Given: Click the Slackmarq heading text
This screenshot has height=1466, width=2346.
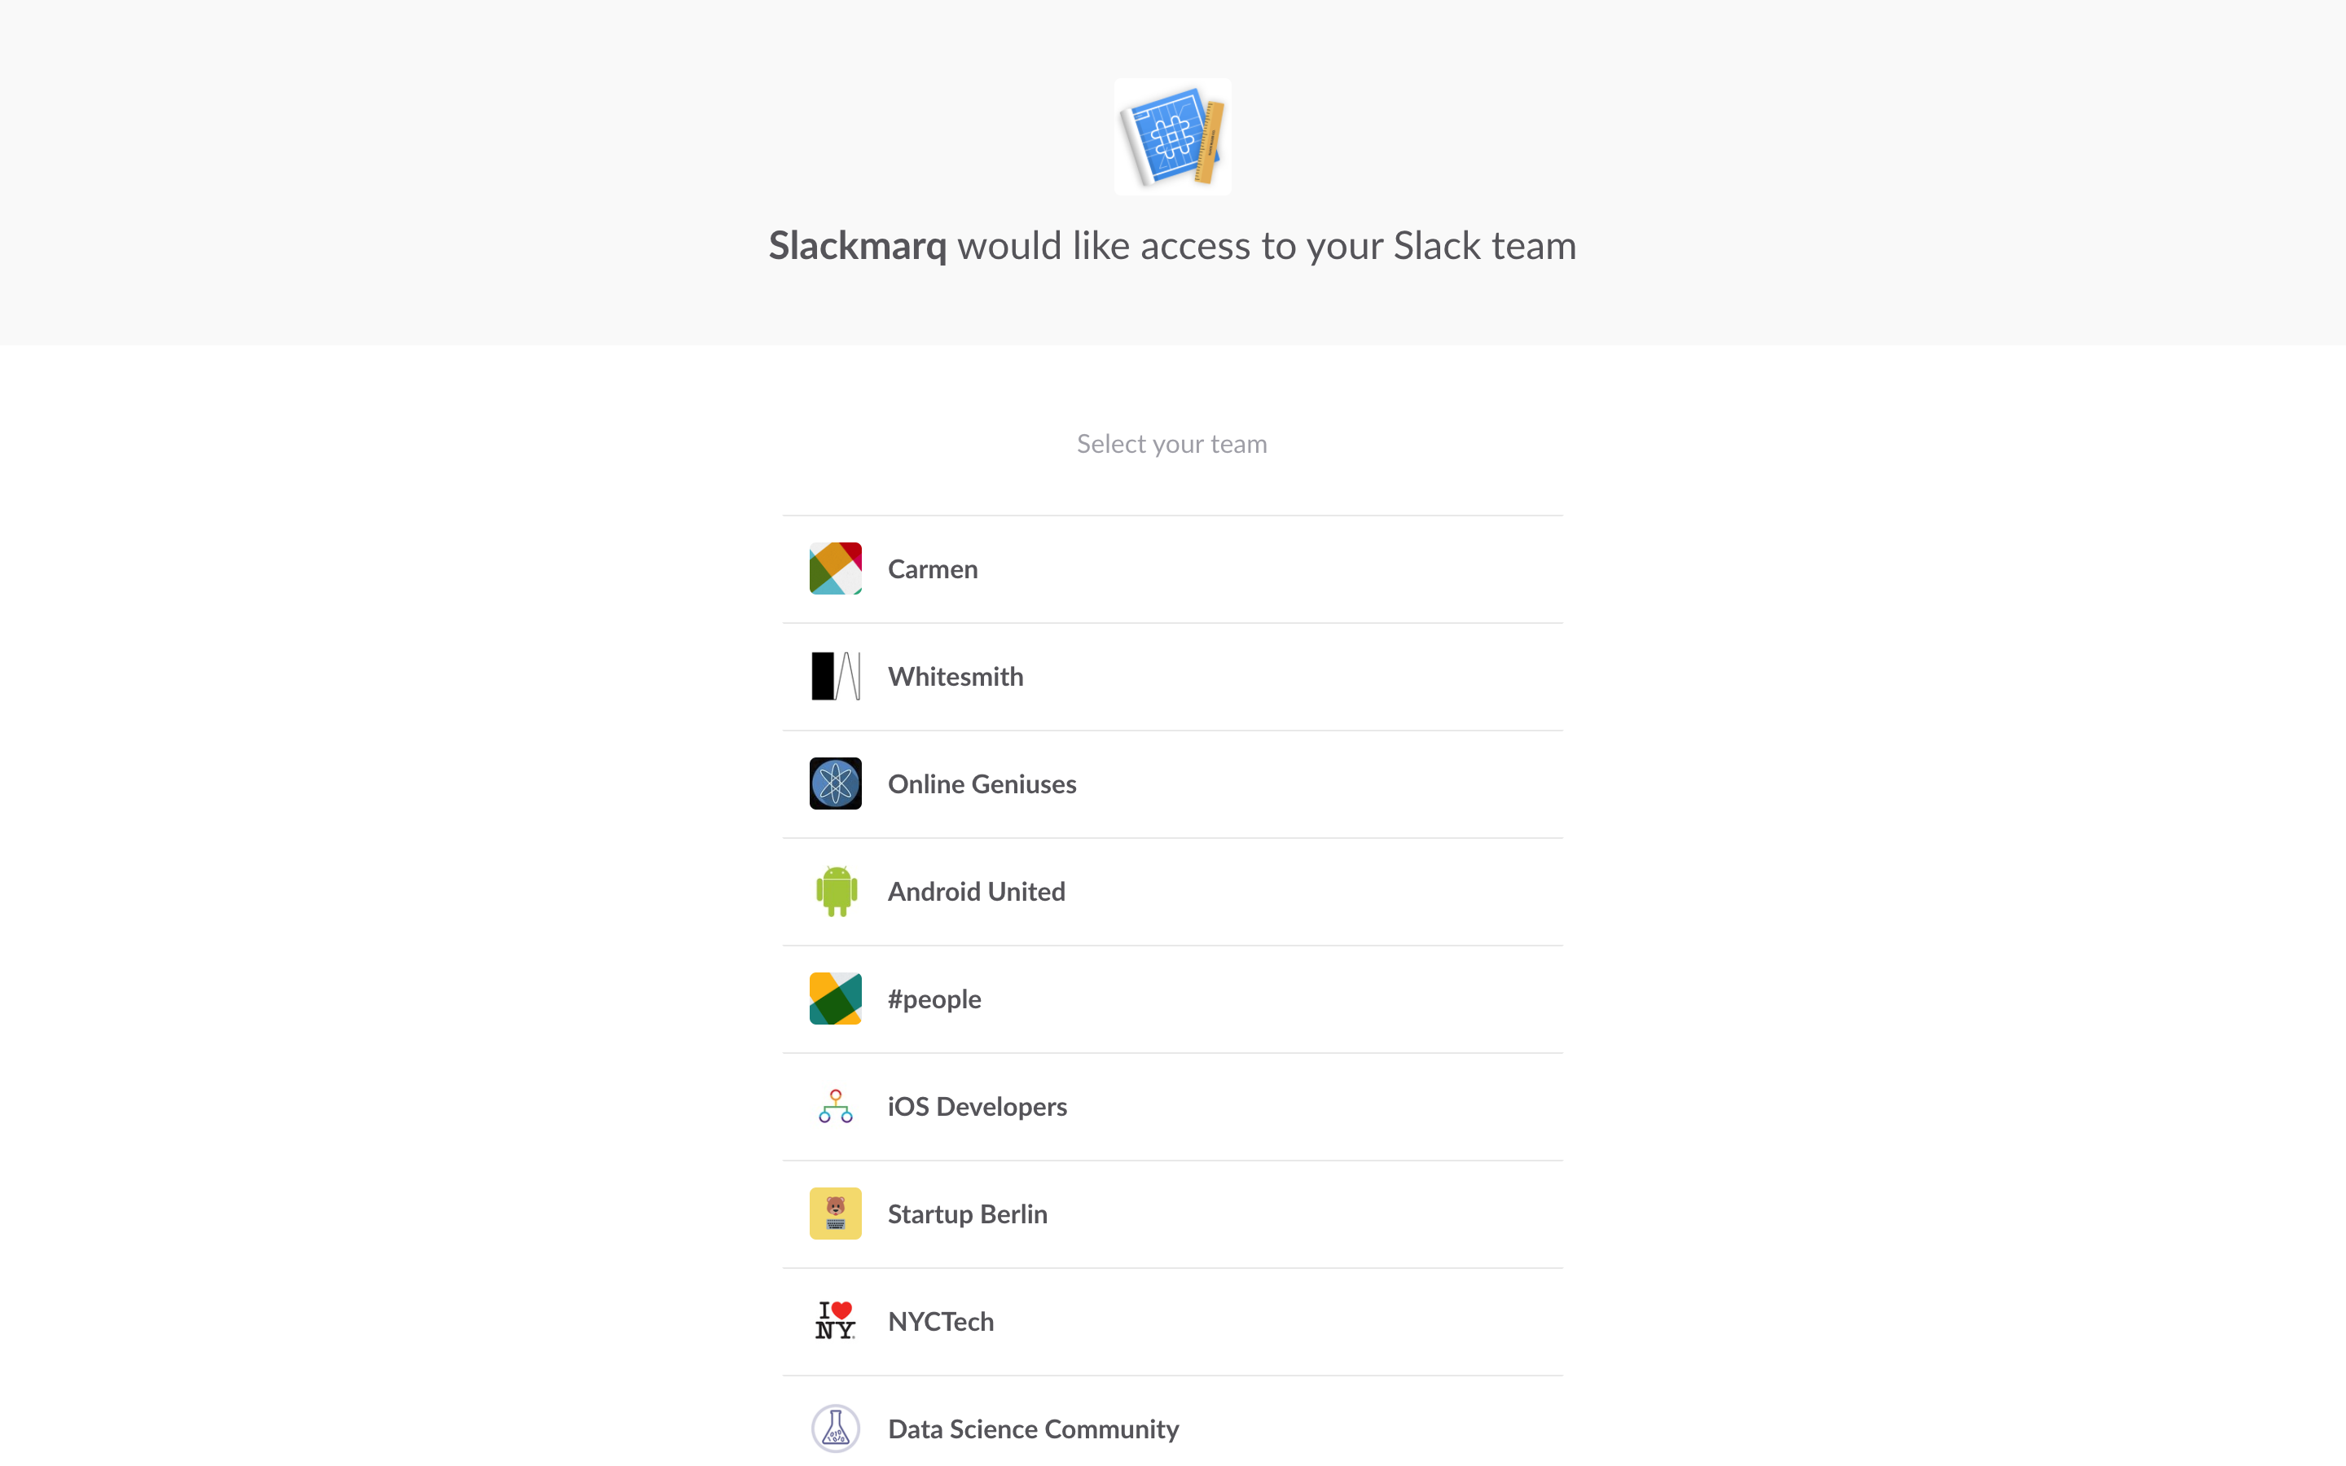Looking at the screenshot, I should click(857, 246).
